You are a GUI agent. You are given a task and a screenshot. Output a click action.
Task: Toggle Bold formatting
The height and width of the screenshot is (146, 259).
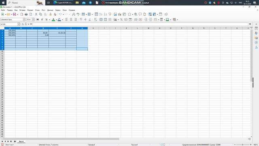pos(38,19)
